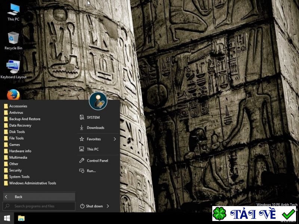The height and width of the screenshot is (224, 299).
Task: Click the Security folder icon
Action: [6, 170]
